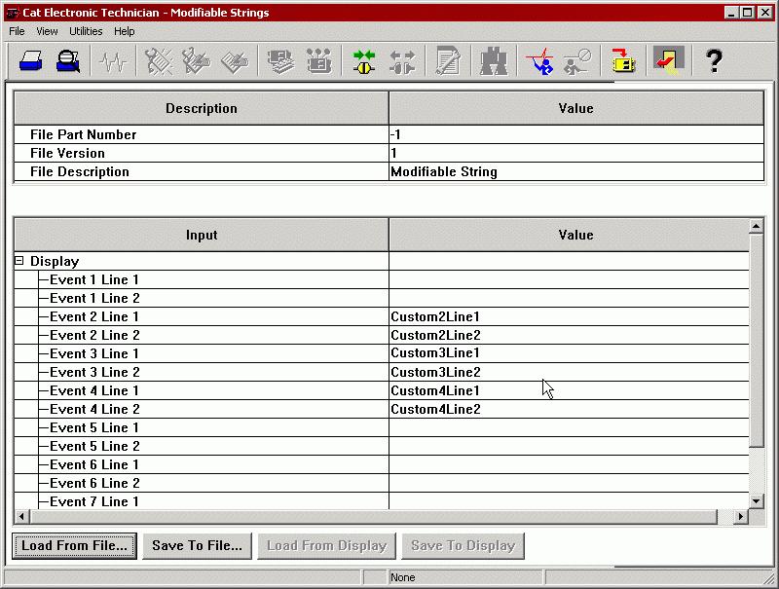Select the Event 3 Line 1 row
The width and height of the screenshot is (779, 589).
click(382, 353)
